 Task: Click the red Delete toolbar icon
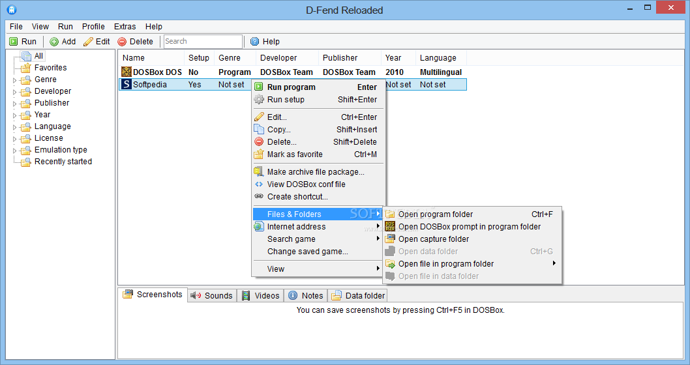[x=122, y=42]
